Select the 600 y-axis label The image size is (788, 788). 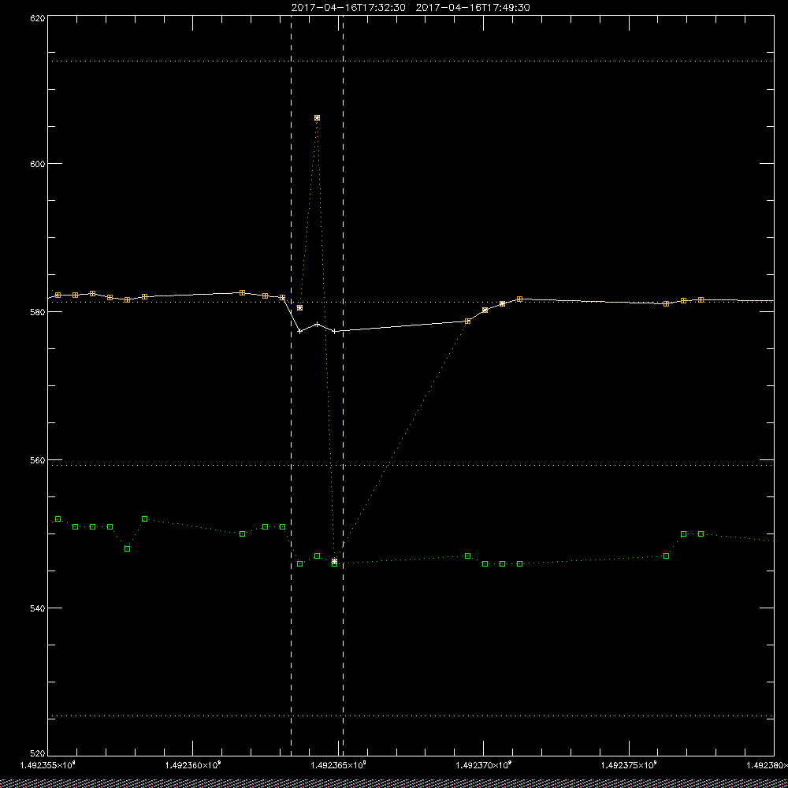point(39,163)
